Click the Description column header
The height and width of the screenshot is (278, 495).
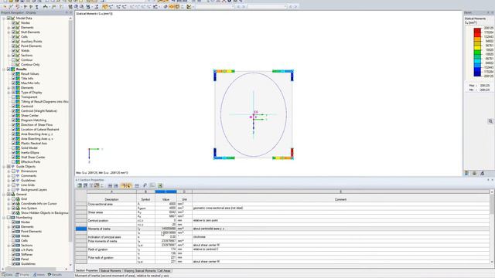click(x=111, y=199)
